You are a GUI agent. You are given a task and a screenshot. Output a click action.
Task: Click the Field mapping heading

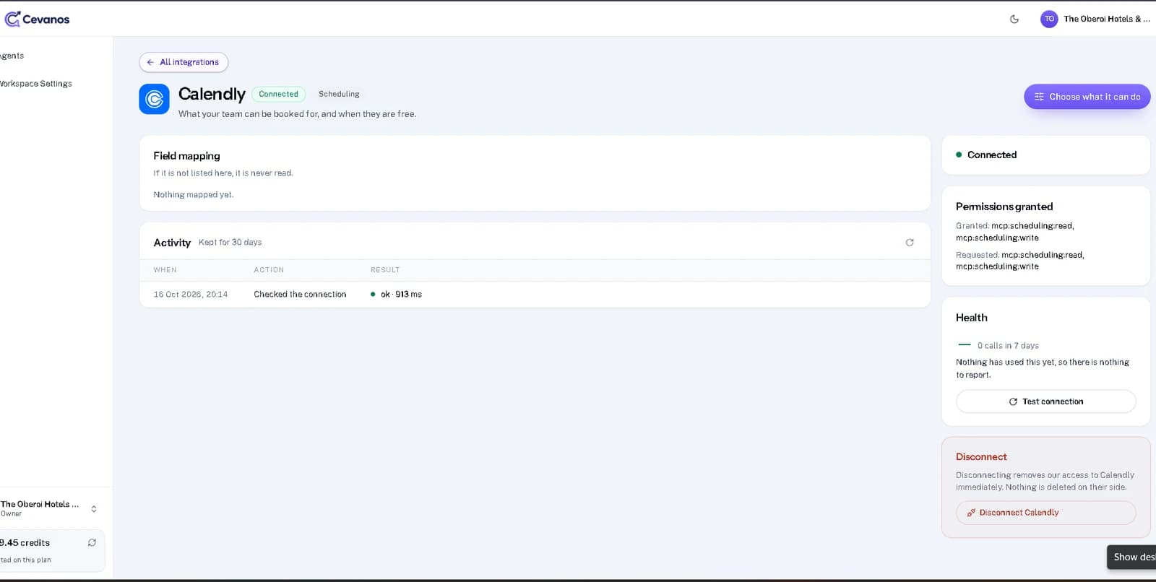(186, 156)
